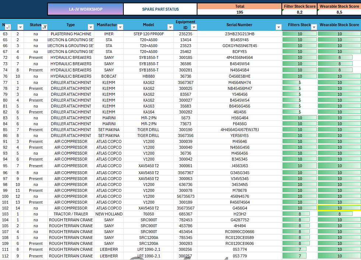Screen dimensions: 361x260
Task: Select serial number 053 779
Action: coord(240,256)
